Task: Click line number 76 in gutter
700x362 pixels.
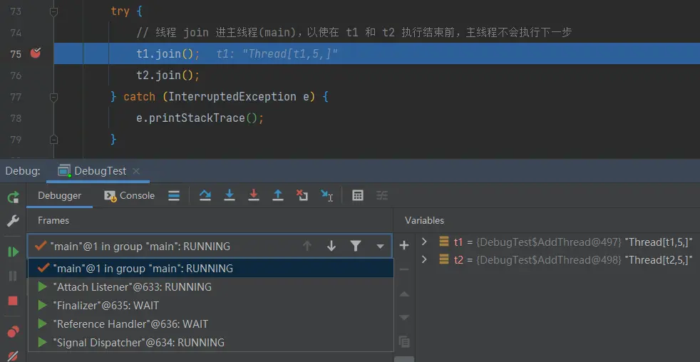Action: click(x=16, y=76)
